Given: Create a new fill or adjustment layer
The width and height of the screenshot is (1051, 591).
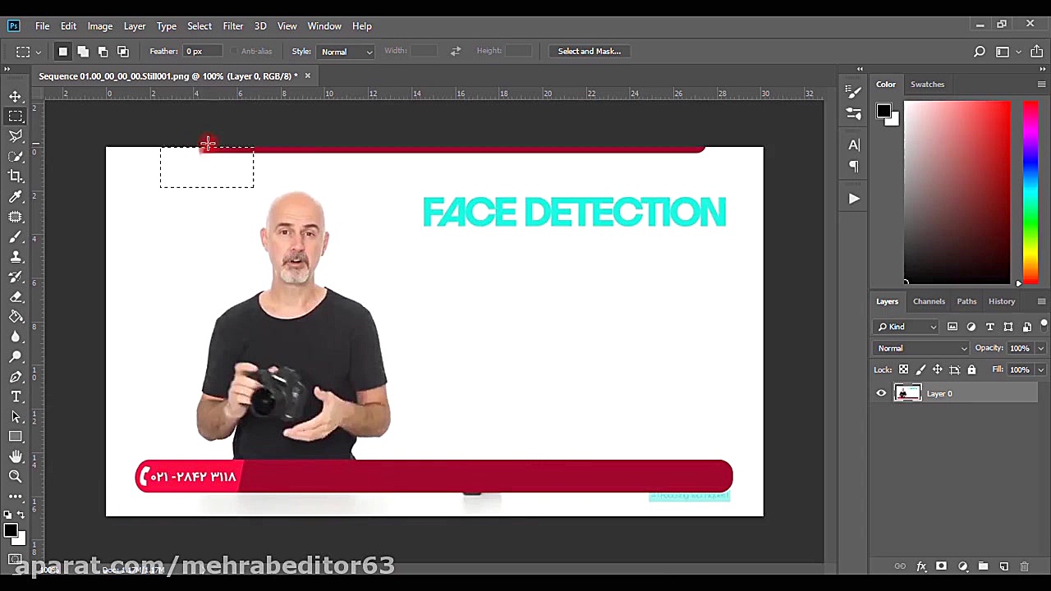Looking at the screenshot, I should tap(962, 566).
